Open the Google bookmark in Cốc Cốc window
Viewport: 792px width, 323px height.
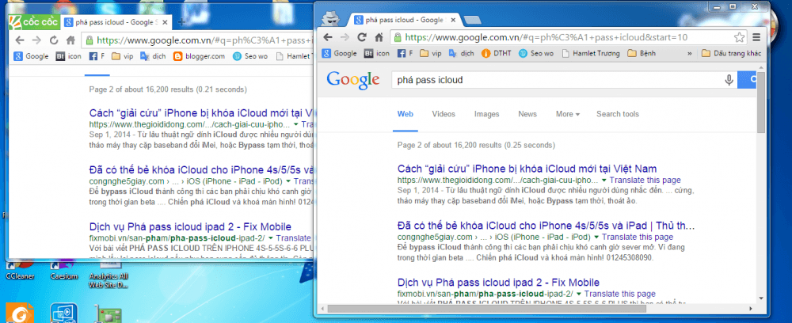point(32,56)
